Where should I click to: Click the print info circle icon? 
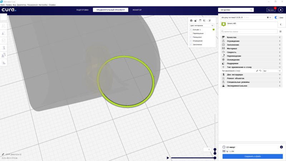click(281, 147)
